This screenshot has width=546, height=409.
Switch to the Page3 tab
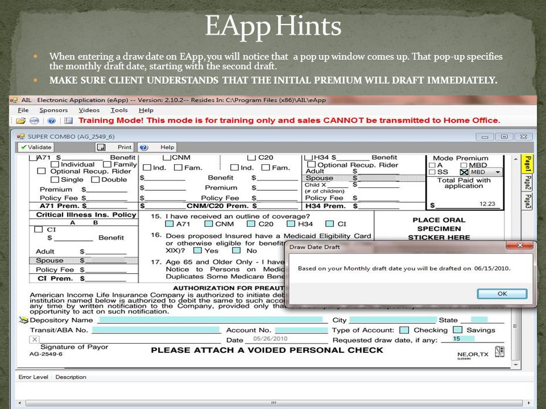click(x=528, y=201)
